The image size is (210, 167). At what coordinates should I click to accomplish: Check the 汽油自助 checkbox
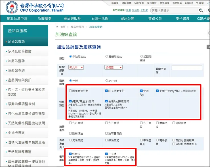pyautogui.click(x=70, y=140)
